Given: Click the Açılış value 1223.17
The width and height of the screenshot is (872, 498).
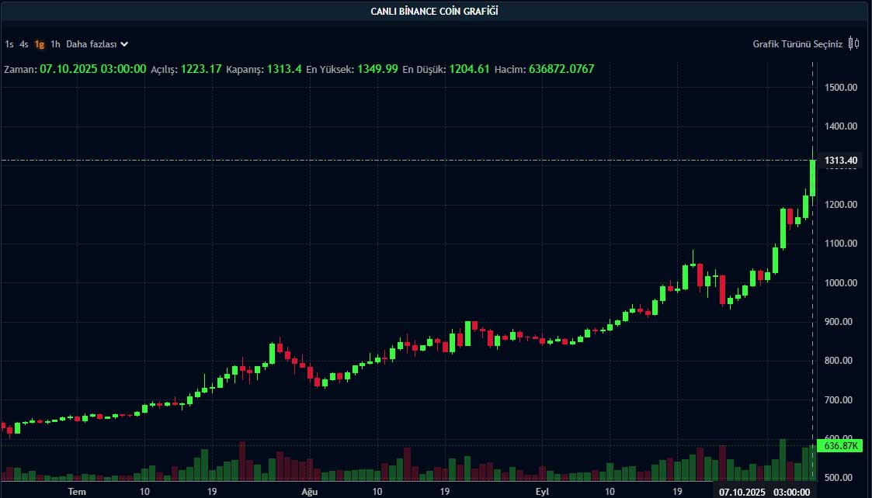Looking at the screenshot, I should click(201, 69).
